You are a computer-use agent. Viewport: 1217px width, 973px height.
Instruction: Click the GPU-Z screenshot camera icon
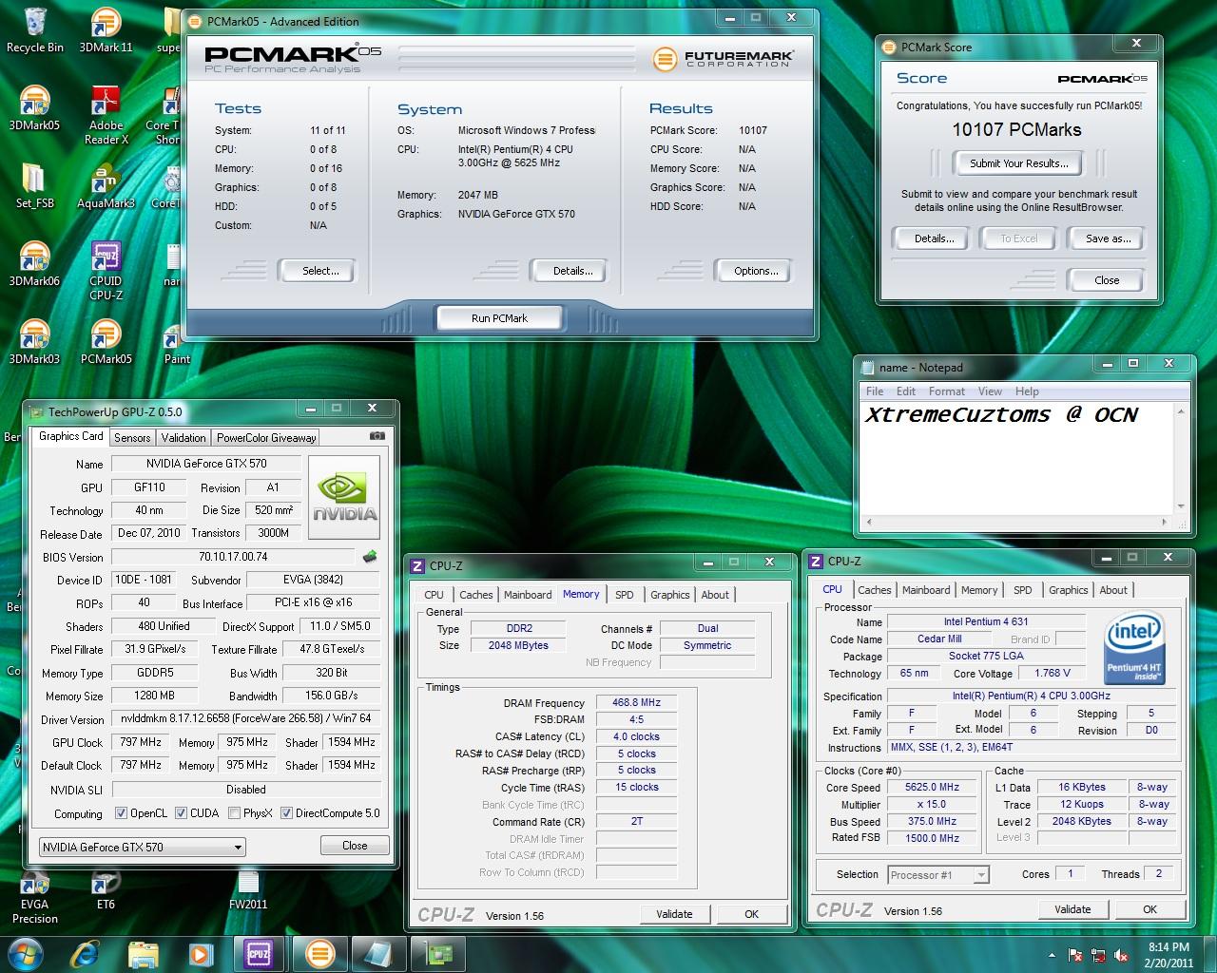pyautogui.click(x=377, y=436)
